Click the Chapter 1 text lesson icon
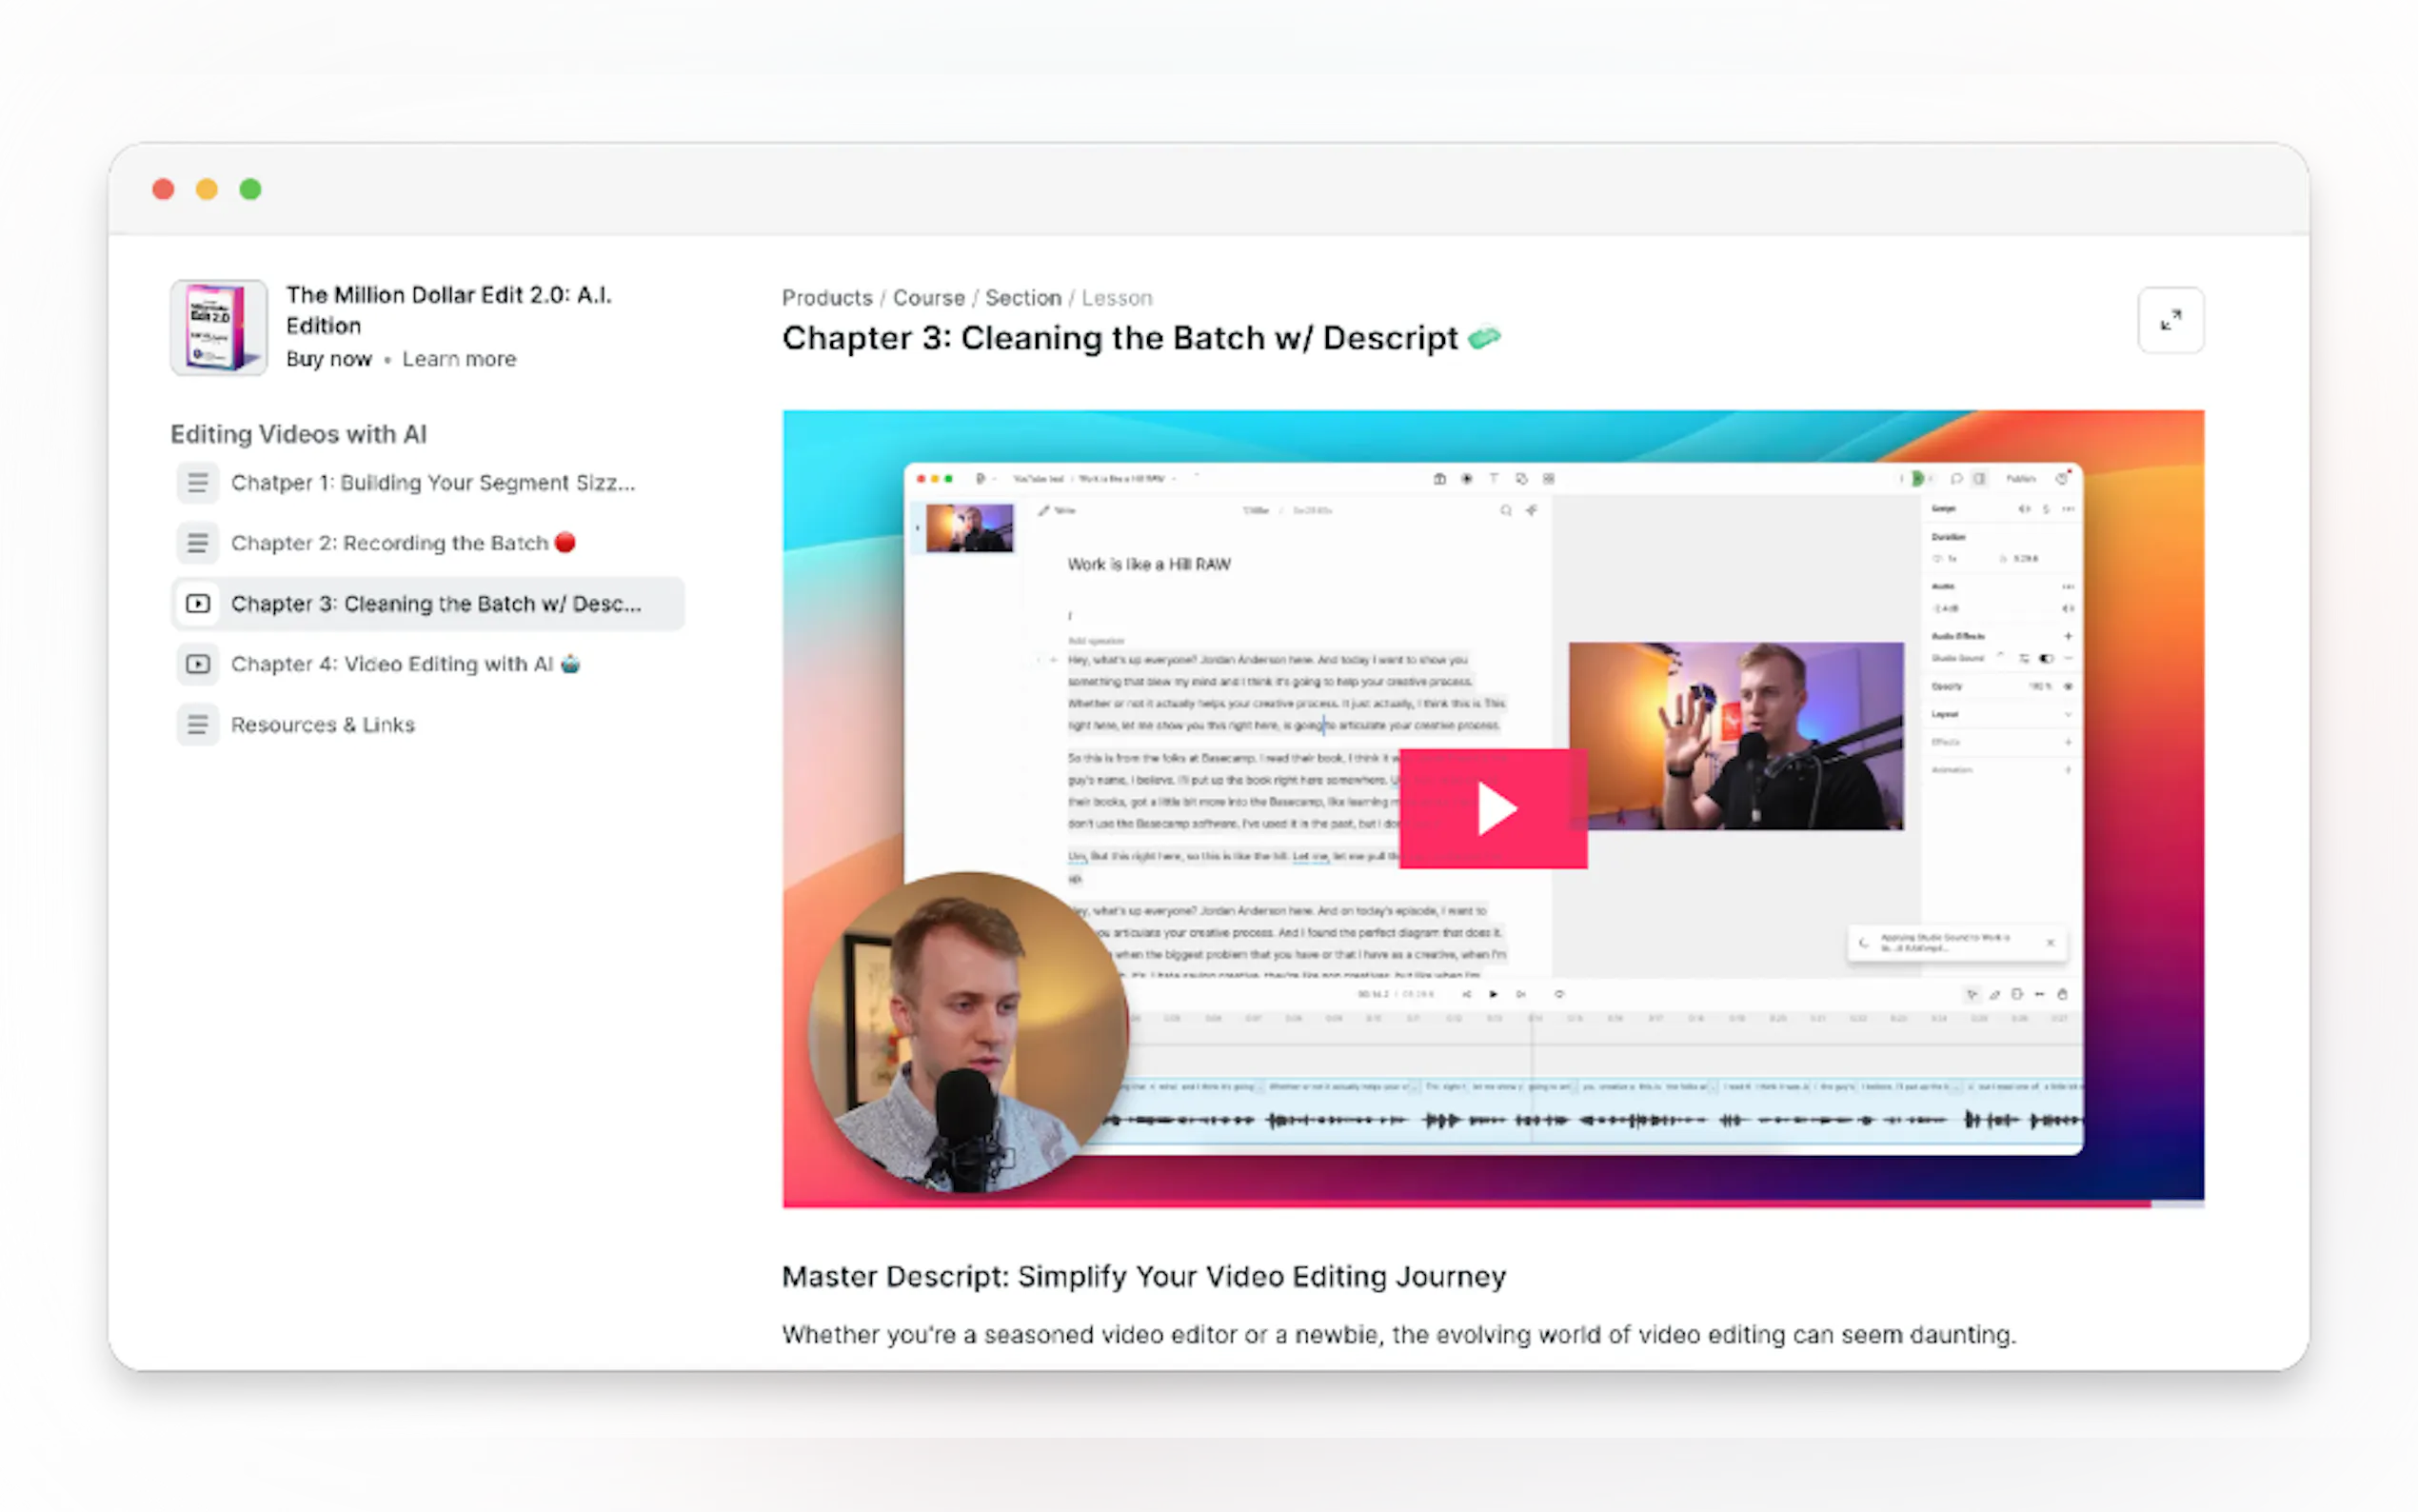Screen dimensions: 2418x1512 [x=198, y=483]
